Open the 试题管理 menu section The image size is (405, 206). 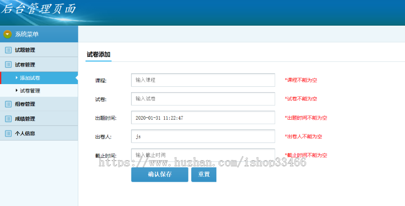[39, 50]
